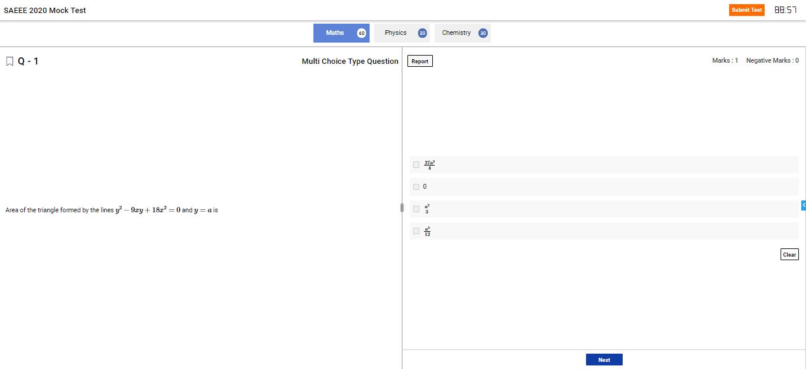Switch to the Maths section tab

tap(335, 33)
